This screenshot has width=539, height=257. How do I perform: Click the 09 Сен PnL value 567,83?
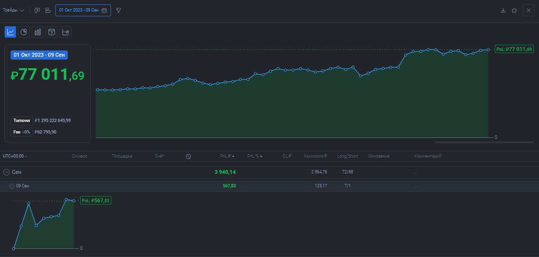tap(229, 186)
